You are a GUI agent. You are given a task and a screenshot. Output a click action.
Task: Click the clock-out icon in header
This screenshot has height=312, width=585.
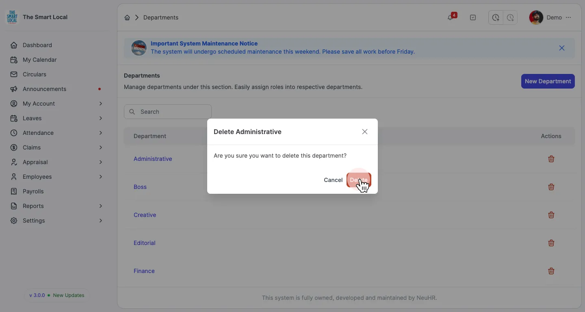pos(510,17)
